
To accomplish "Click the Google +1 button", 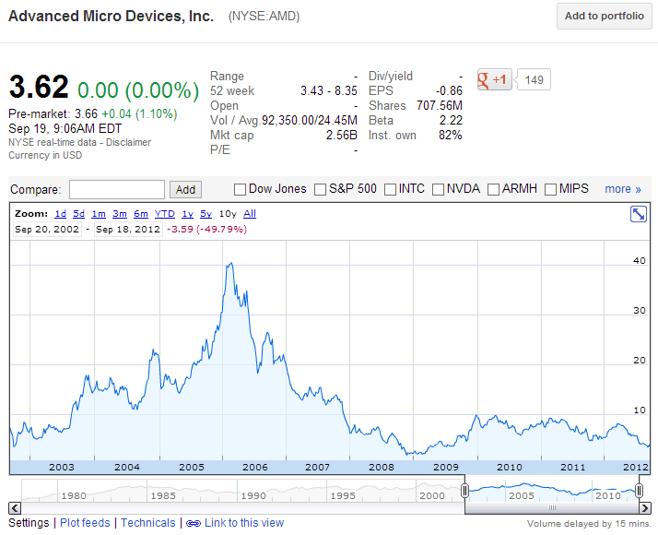I will click(x=493, y=79).
